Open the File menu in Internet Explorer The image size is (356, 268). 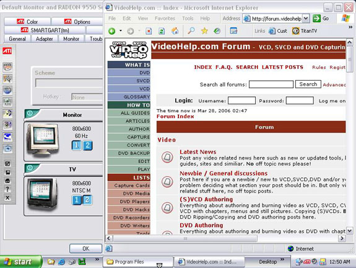coord(112,19)
